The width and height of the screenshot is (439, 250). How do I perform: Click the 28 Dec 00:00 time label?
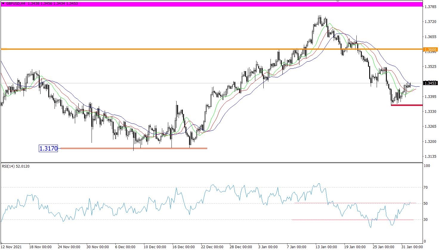click(x=241, y=247)
